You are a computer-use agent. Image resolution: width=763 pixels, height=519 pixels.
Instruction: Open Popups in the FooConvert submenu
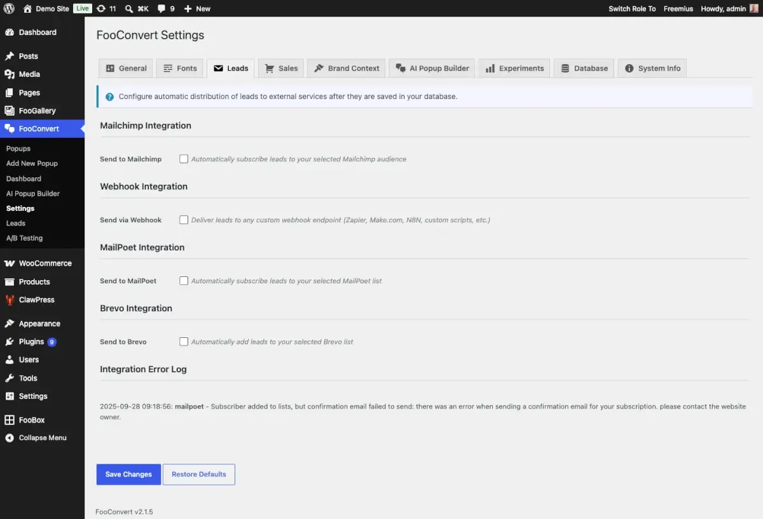(18, 149)
